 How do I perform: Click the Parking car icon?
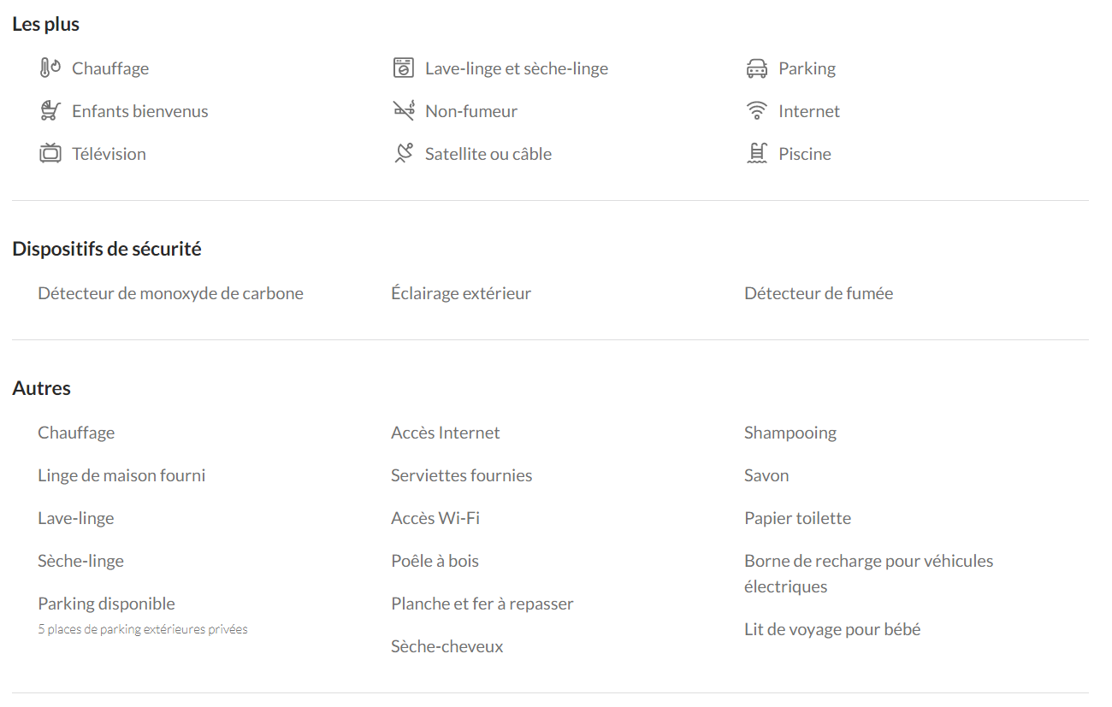tap(757, 68)
